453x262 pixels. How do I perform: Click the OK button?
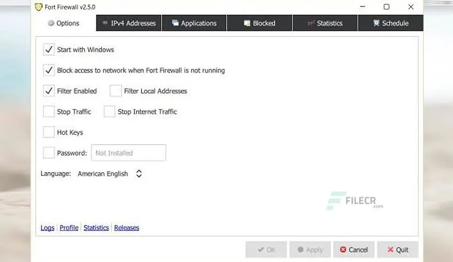pos(266,250)
